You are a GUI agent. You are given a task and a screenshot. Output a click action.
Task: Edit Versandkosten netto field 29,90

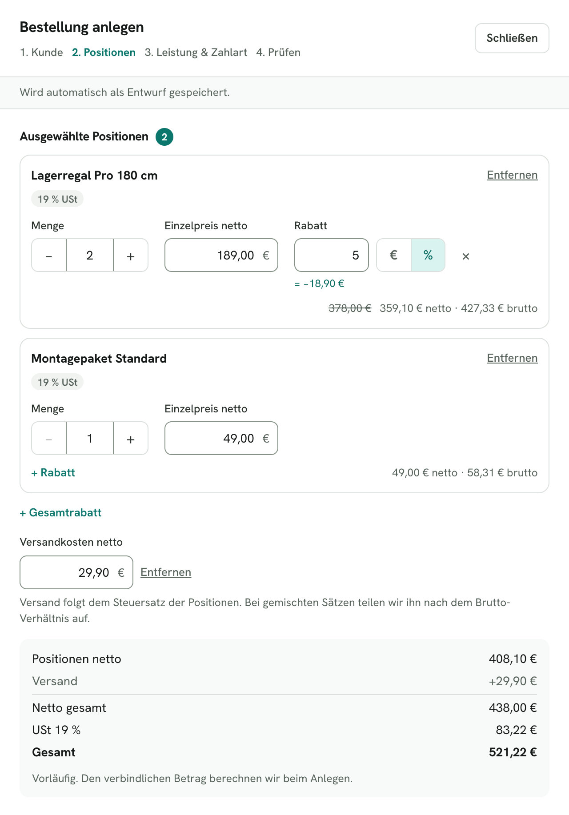click(x=76, y=572)
